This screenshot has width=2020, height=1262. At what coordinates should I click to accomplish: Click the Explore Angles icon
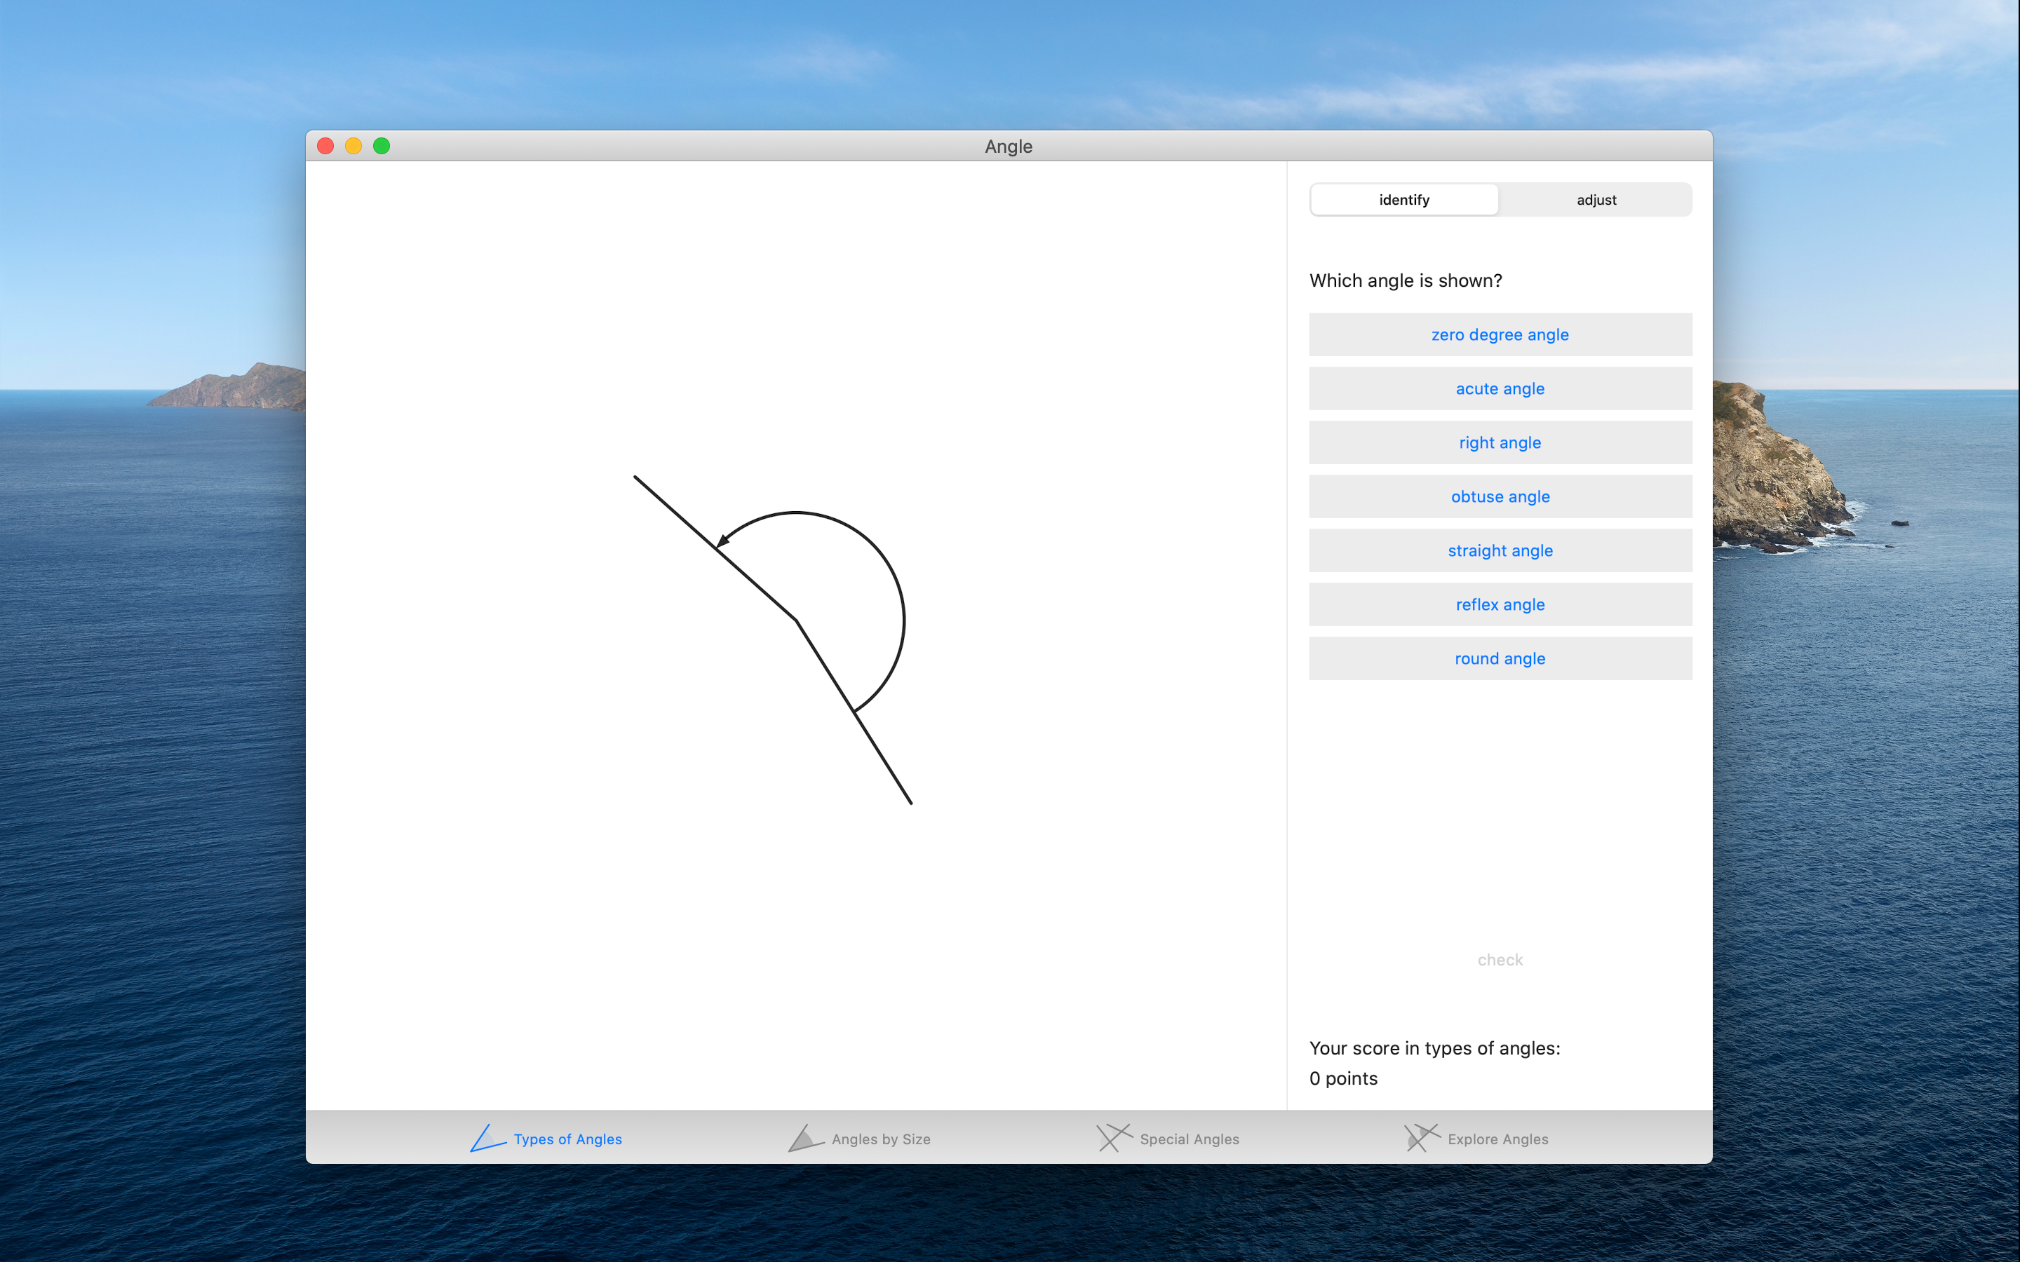(1422, 1138)
